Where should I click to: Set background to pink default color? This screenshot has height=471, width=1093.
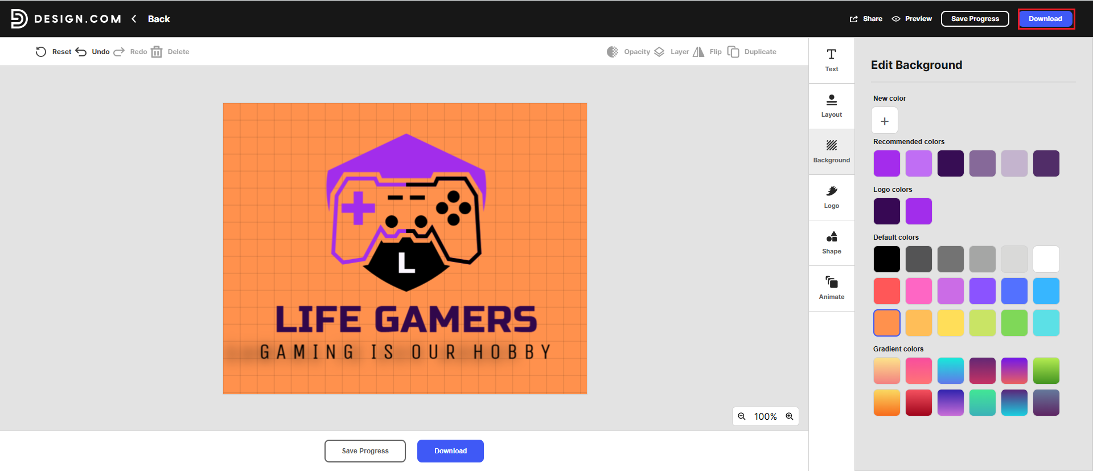[919, 291]
